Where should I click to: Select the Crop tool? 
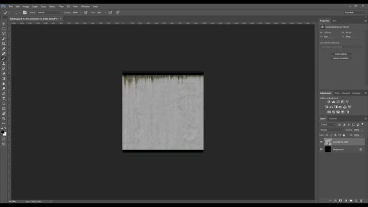3,44
